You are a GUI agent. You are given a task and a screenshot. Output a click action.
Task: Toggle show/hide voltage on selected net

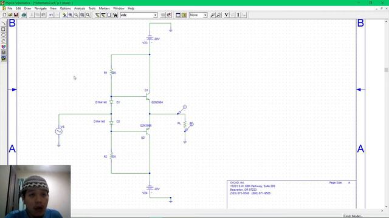tap(232, 15)
